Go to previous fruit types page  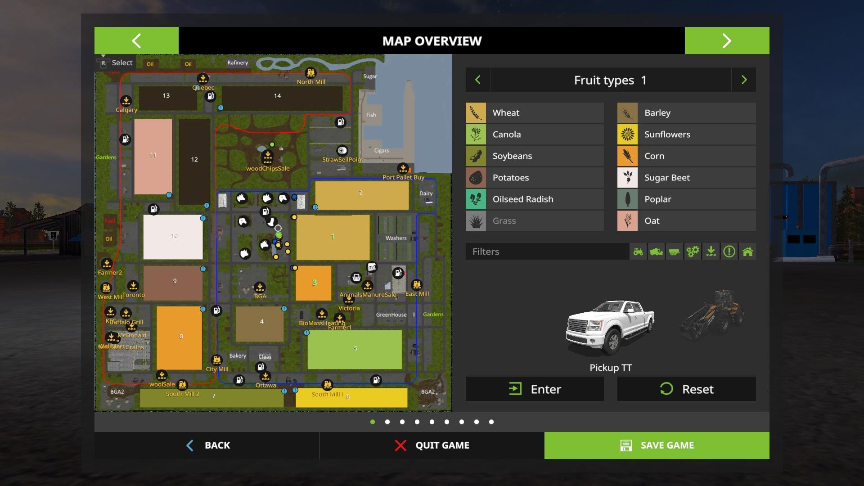478,80
